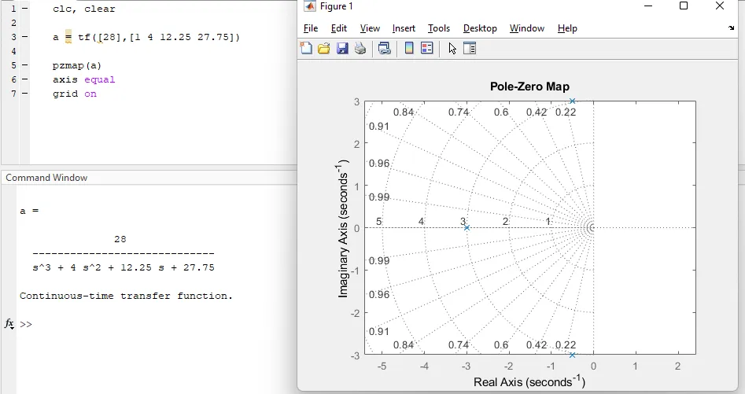Viewport: 745px width, 394px height.
Task: Set a breakpoint on line 5 dash
Action: [x=25, y=65]
